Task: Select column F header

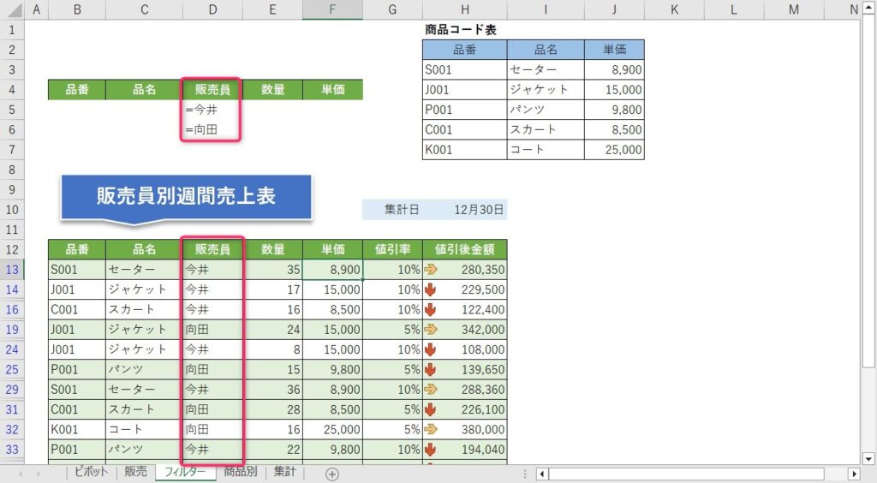Action: 332,9
